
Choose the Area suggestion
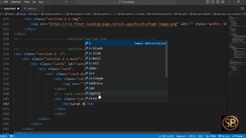(125, 99)
